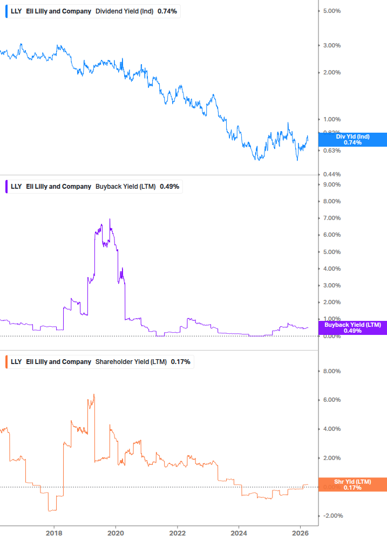Image resolution: width=387 pixels, height=542 pixels.
Task: Click the 0.63% tick on the dividend yield axis
Action: [x=331, y=150]
